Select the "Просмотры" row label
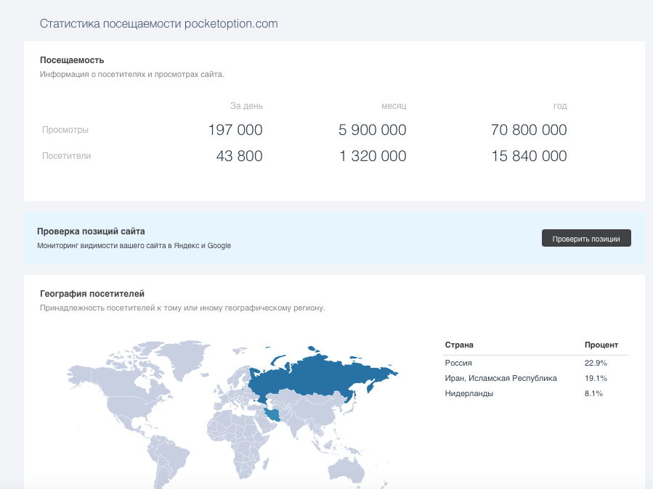653x489 pixels. tap(65, 130)
